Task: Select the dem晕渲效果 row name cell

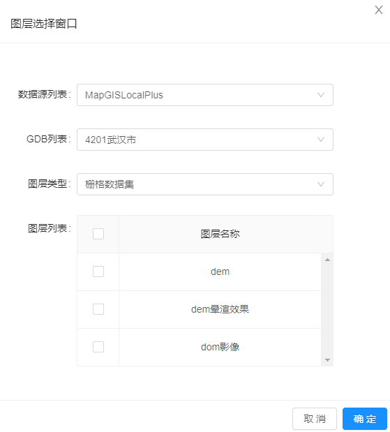Action: (x=220, y=309)
